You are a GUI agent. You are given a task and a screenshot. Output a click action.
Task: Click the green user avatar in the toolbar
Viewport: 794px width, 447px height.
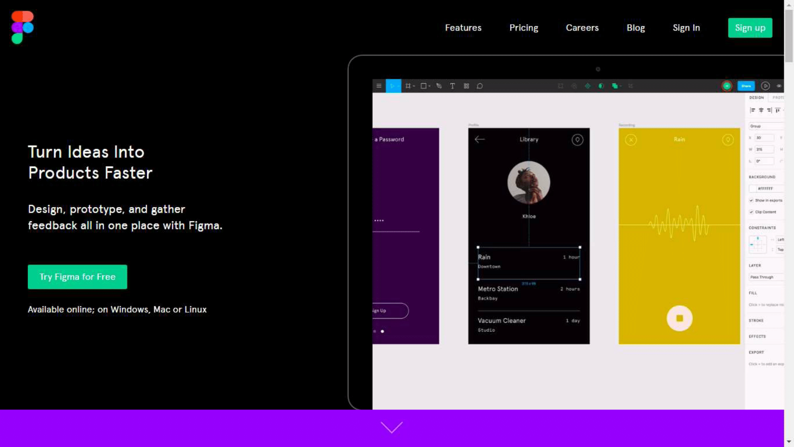pyautogui.click(x=727, y=86)
